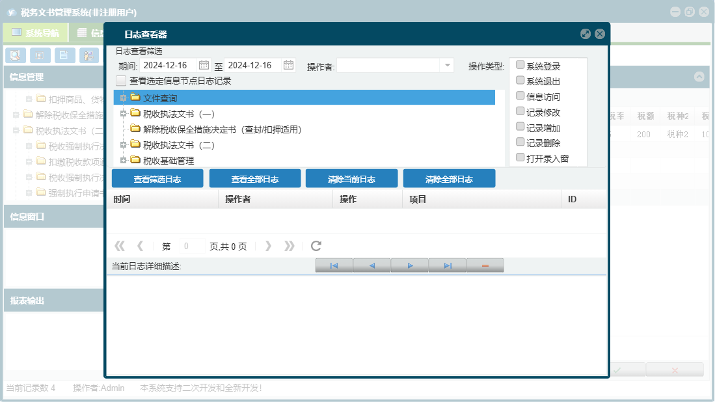The image size is (715, 402).
Task: Click the 当前记录数 4 status text
Action: click(x=31, y=388)
